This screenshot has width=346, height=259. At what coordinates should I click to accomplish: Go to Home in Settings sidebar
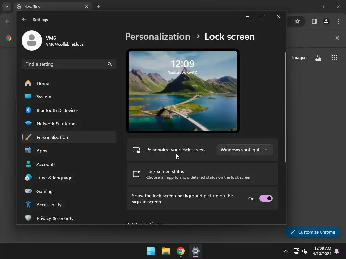pos(69,83)
